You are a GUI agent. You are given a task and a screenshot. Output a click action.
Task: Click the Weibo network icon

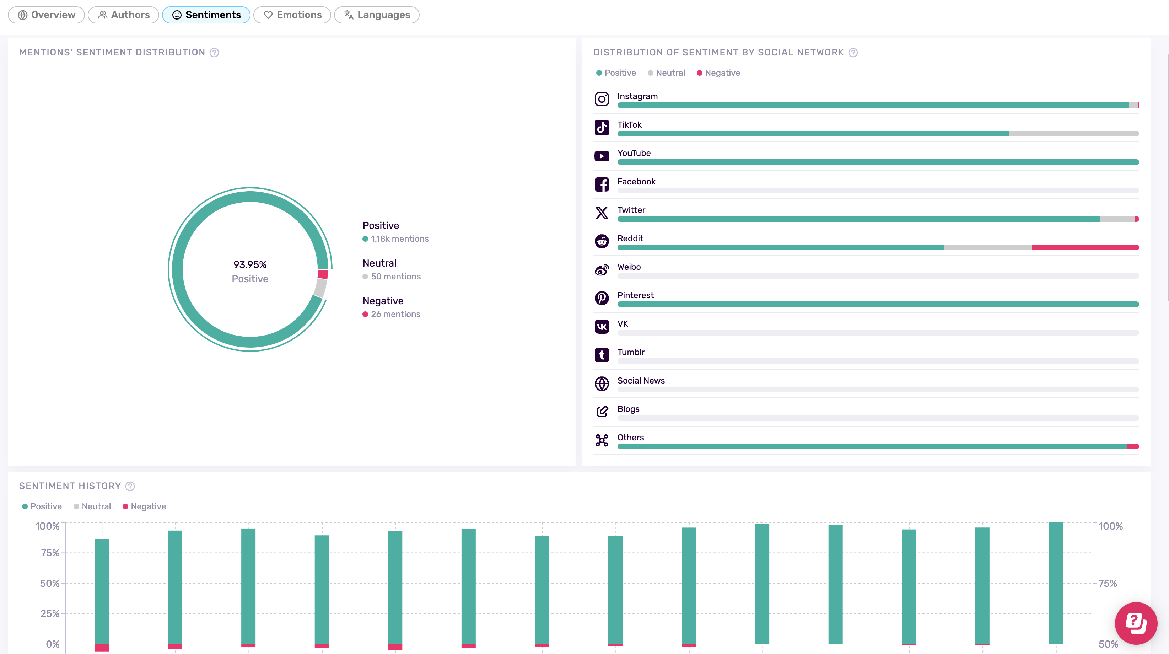pyautogui.click(x=602, y=270)
